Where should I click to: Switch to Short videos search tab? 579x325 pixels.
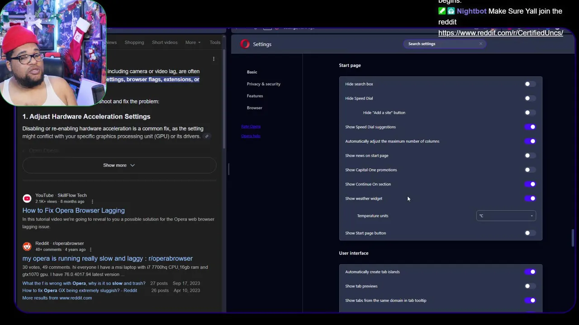165,42
